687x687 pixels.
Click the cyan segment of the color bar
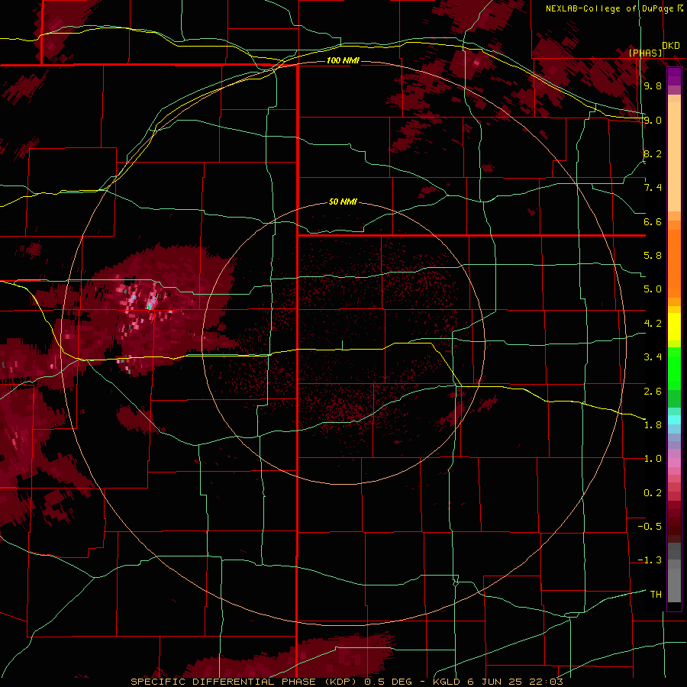(x=674, y=420)
